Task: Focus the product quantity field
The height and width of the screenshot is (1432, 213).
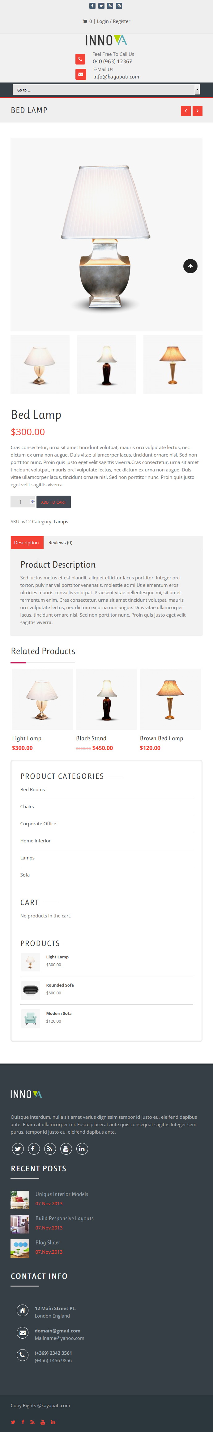Action: [20, 502]
